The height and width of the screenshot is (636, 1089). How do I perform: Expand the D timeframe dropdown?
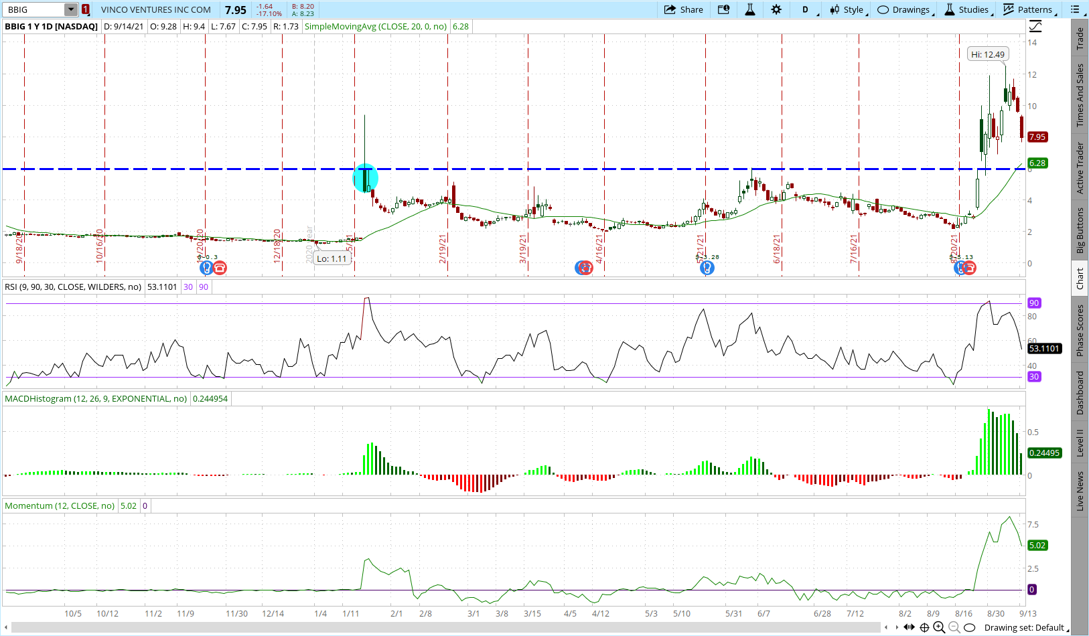[809, 9]
